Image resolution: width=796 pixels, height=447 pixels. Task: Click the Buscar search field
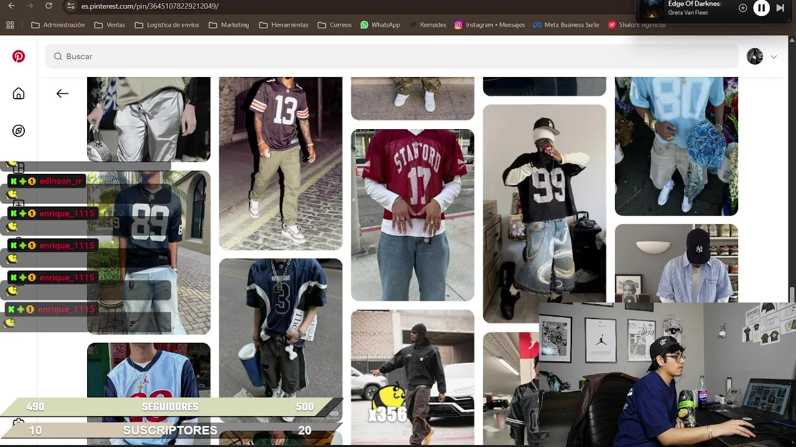point(392,56)
